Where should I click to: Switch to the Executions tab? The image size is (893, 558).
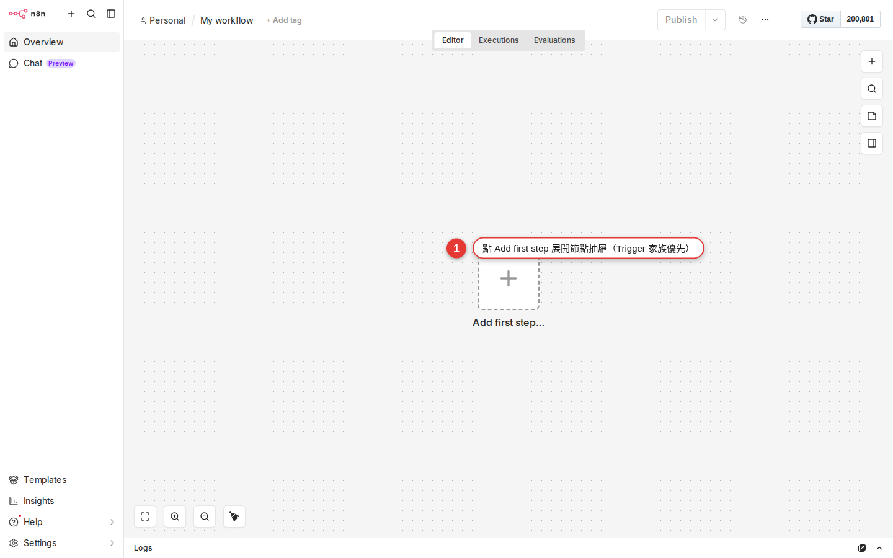(x=499, y=40)
